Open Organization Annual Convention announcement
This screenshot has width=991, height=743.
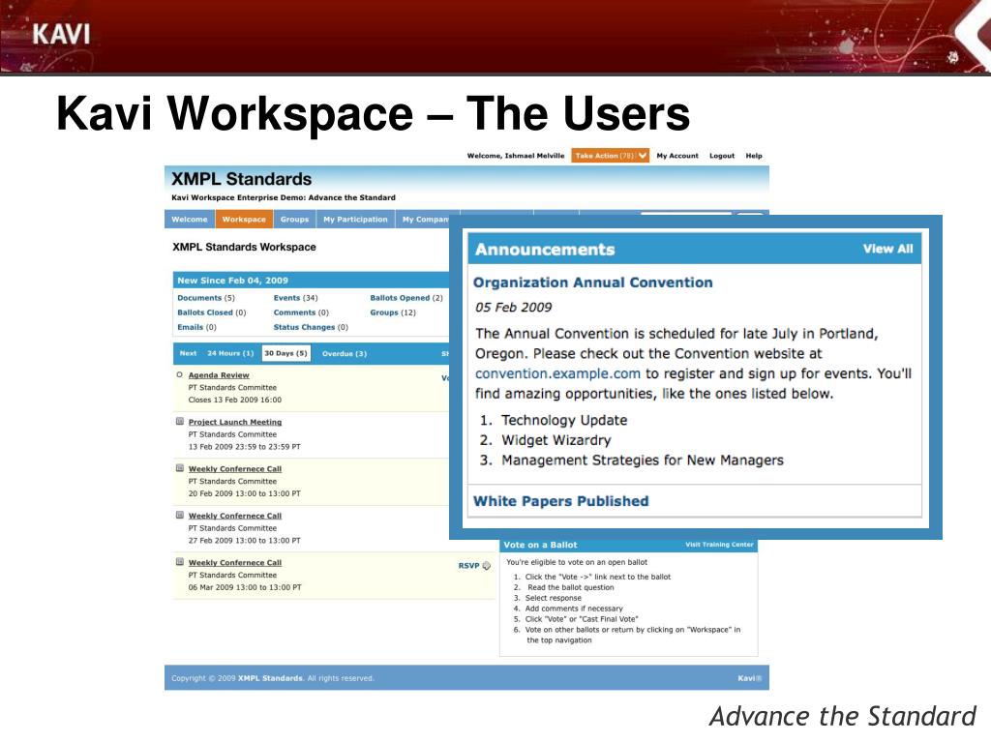coord(593,282)
